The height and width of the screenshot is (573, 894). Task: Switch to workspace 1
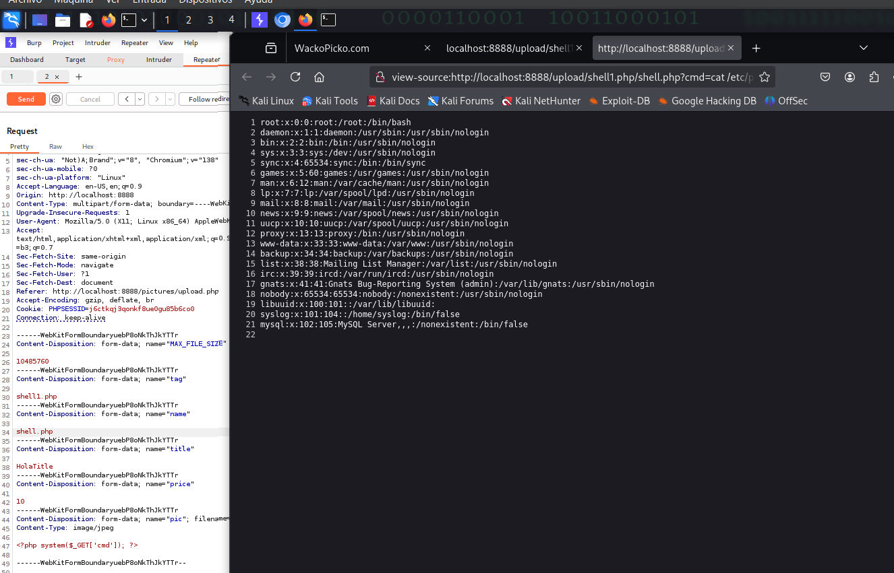coord(167,20)
